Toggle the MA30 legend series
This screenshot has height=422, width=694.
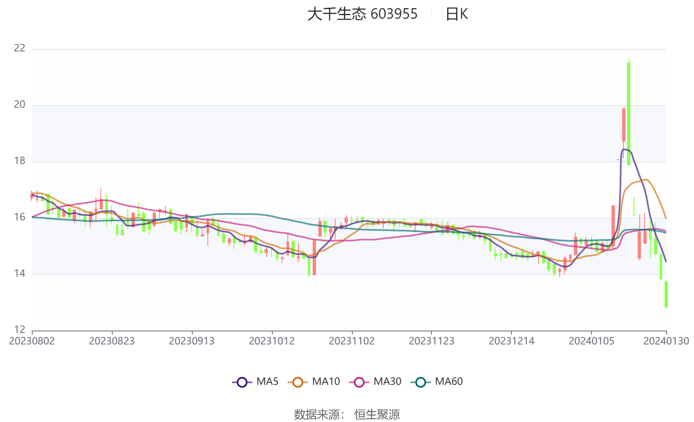(x=375, y=382)
